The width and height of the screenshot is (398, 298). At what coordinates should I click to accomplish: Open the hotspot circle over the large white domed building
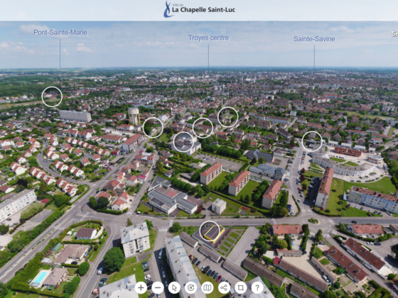(183, 142)
